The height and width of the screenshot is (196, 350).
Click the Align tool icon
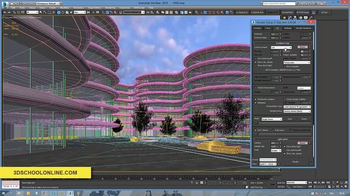(152, 12)
